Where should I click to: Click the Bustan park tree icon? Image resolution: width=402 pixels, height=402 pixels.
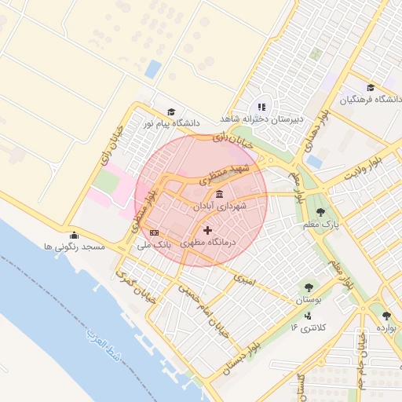coord(309,287)
